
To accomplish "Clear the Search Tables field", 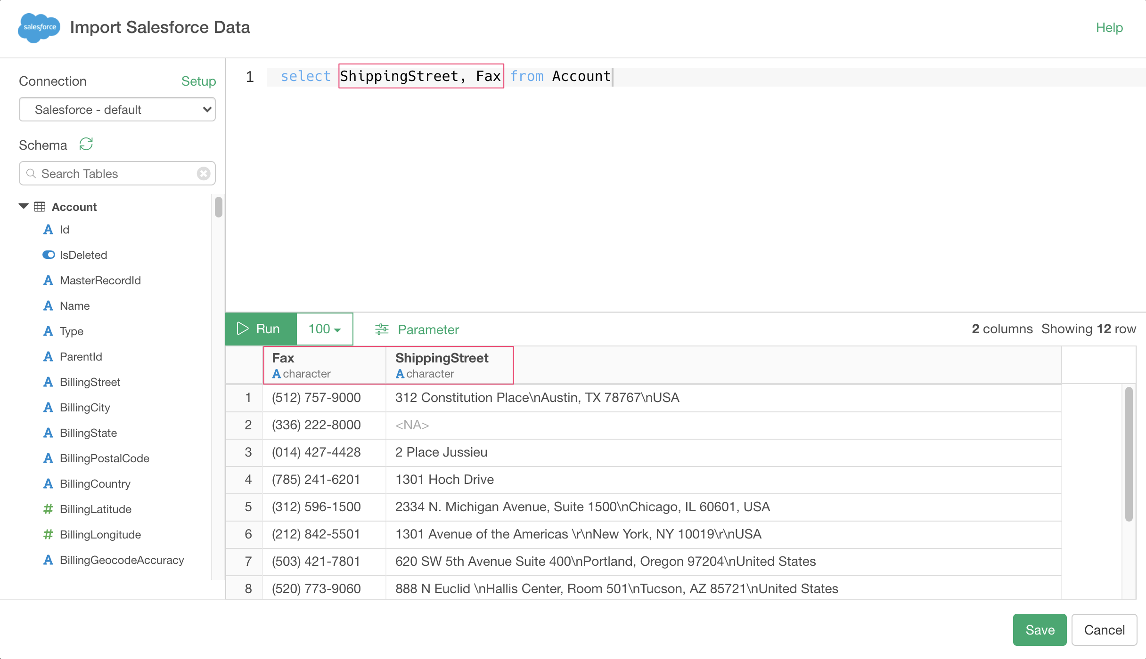I will (204, 174).
